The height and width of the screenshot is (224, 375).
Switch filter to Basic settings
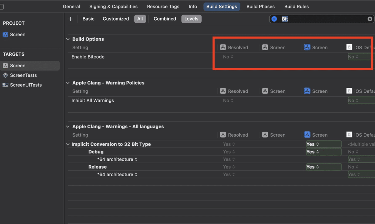[88, 19]
